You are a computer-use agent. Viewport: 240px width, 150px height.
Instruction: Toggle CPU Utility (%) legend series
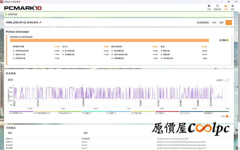pos(192,112)
